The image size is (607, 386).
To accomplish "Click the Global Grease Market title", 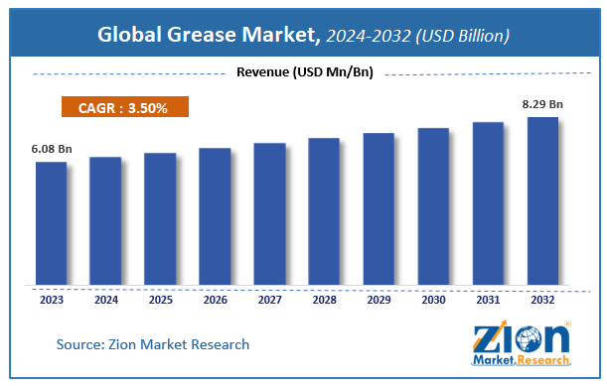I will point(209,34).
